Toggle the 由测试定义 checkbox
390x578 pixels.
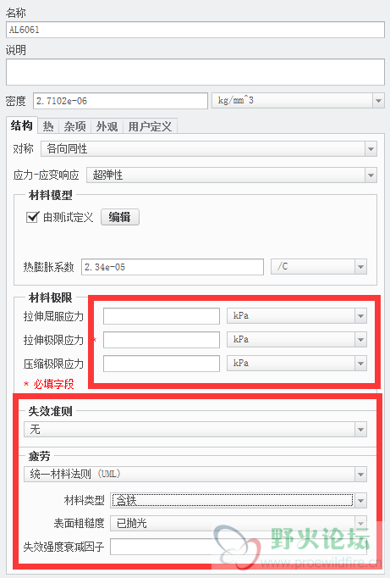click(x=32, y=217)
